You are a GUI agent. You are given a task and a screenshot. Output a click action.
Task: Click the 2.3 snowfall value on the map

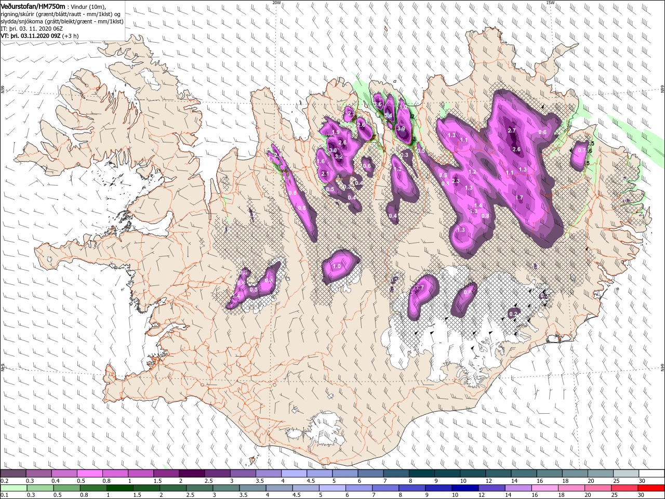[456, 181]
